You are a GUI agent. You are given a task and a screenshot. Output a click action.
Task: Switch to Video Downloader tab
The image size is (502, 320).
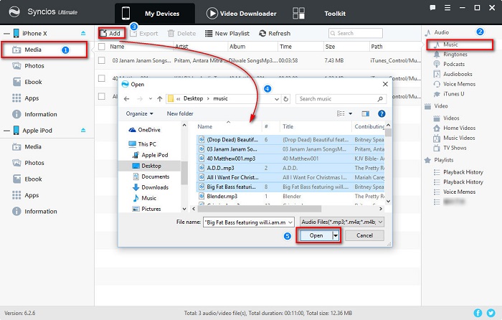[242, 14]
